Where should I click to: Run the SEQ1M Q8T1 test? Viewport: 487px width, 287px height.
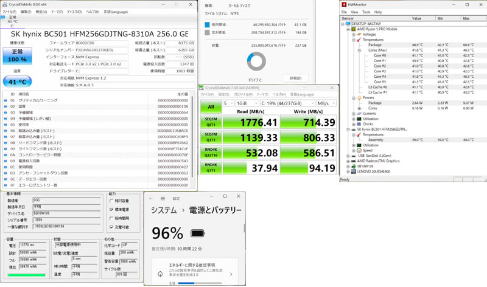[x=211, y=122]
